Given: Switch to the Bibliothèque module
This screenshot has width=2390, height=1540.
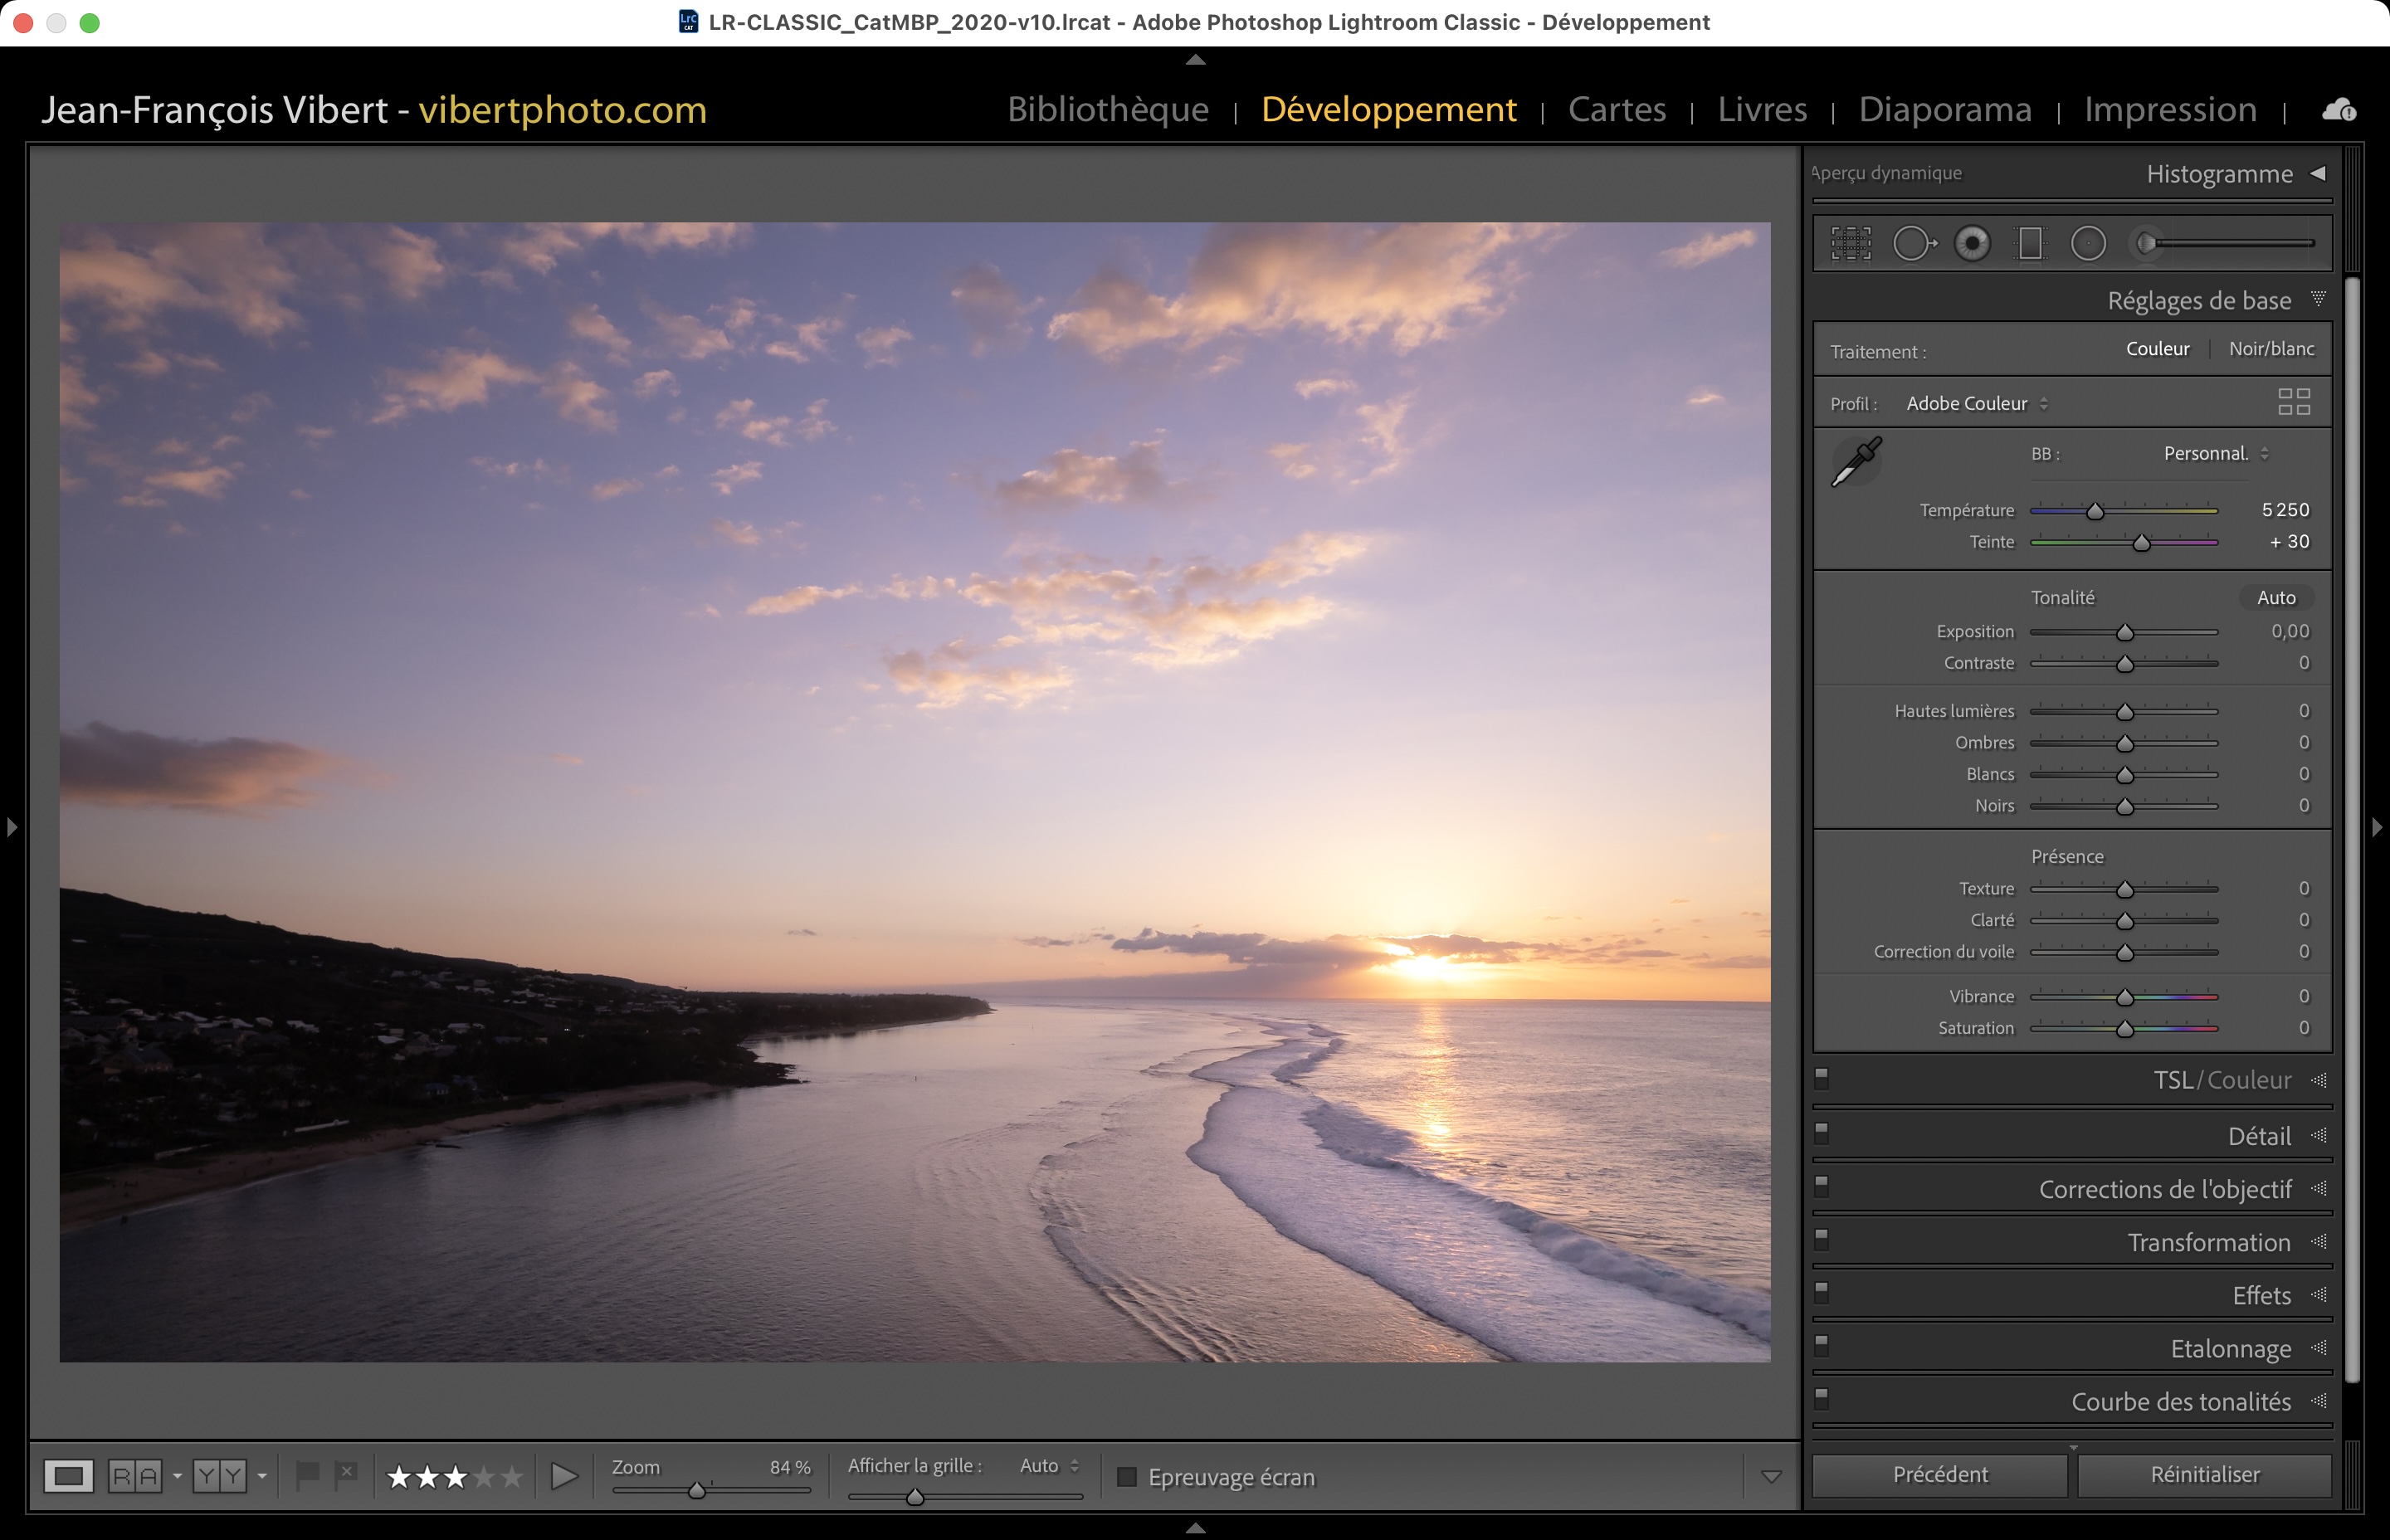Looking at the screenshot, I should click(x=1108, y=109).
